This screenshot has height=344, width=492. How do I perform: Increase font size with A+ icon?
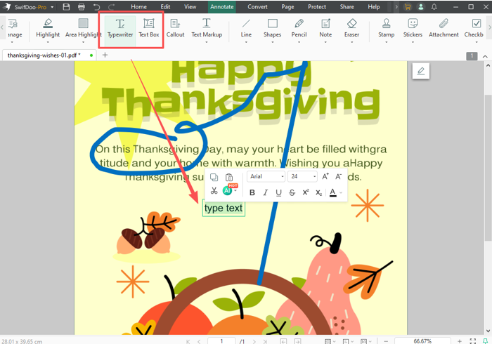(325, 176)
